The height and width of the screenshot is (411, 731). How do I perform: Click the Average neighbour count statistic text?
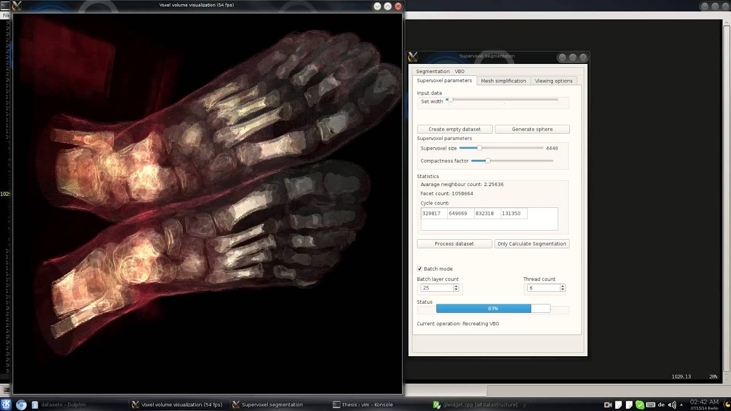click(462, 184)
